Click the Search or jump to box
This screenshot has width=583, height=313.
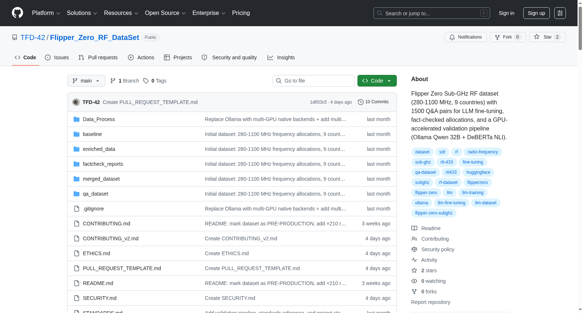pyautogui.click(x=432, y=13)
